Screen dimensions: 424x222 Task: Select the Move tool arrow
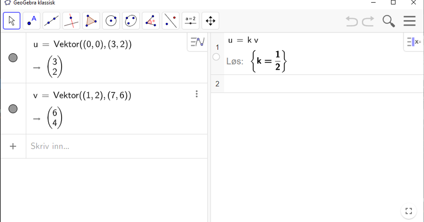point(11,21)
